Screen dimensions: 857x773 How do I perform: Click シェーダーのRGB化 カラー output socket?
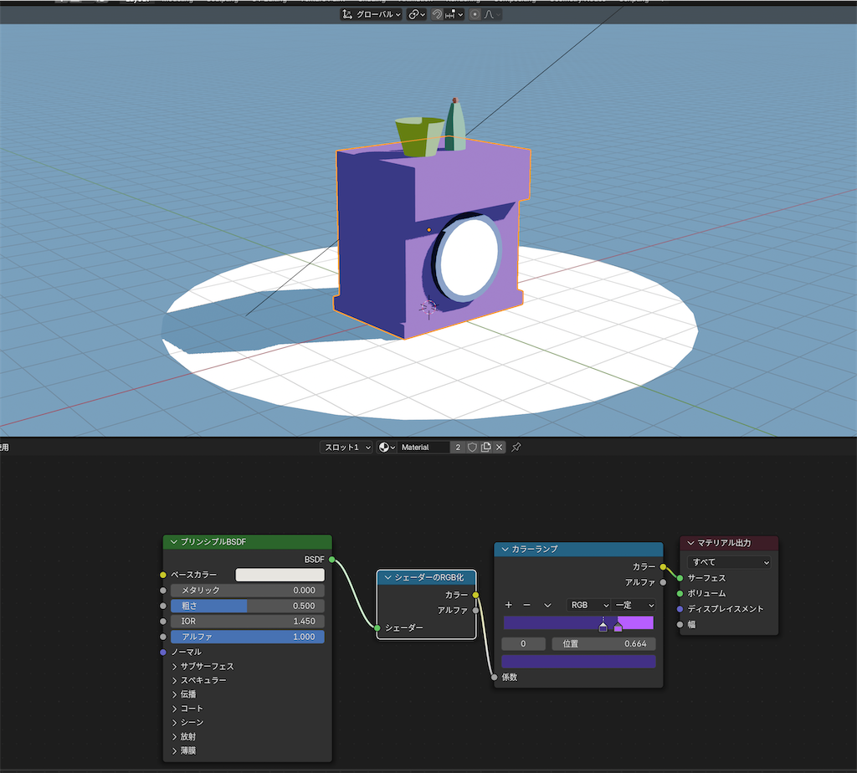476,595
